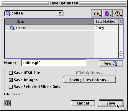Click the coffee folder icon in popup

click(8, 13)
